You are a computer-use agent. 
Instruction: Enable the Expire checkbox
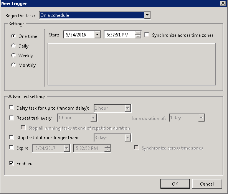(x=11, y=148)
